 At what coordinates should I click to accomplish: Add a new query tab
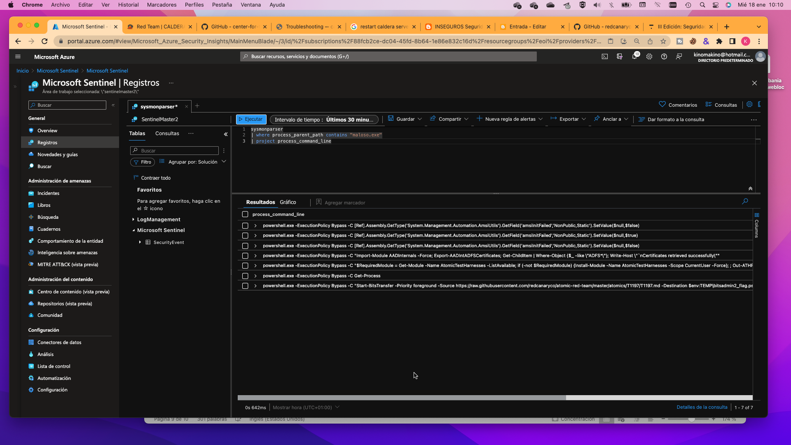pyautogui.click(x=197, y=106)
